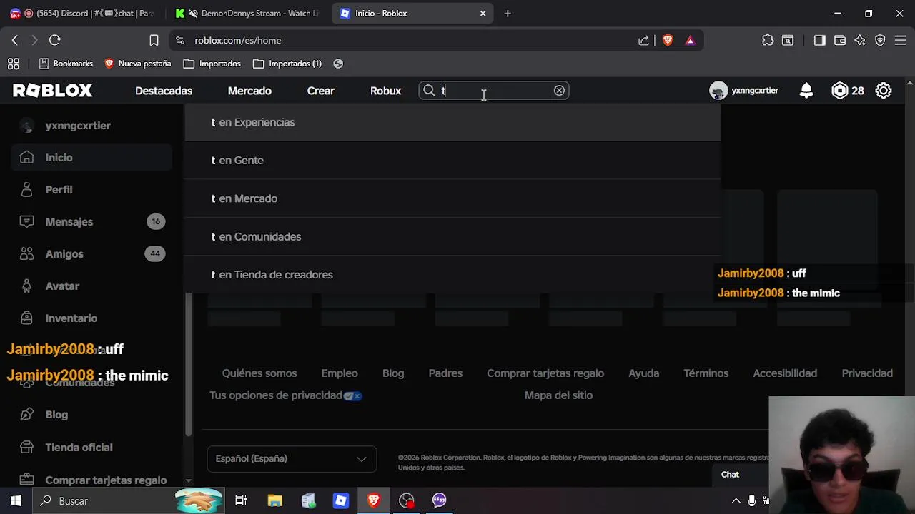The image size is (915, 514).
Task: Open Brave Rewards triangle icon
Action: pyautogui.click(x=690, y=40)
